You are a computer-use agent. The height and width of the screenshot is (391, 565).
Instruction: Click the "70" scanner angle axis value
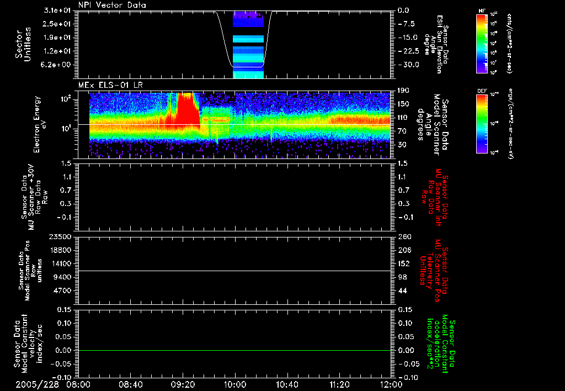pos(402,131)
